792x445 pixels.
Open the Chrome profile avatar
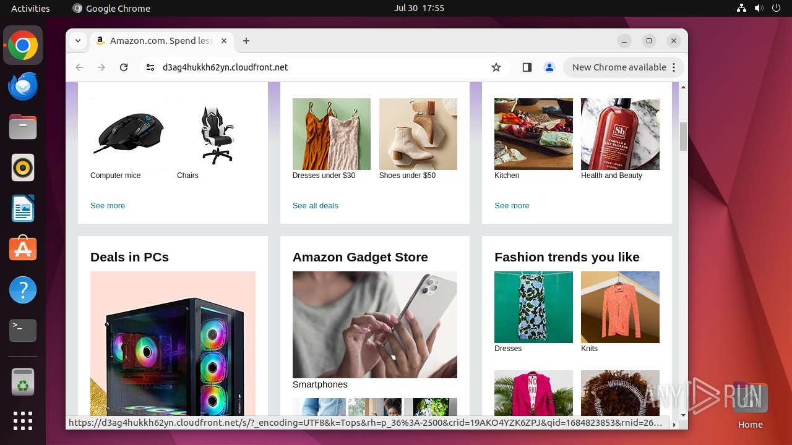(549, 67)
